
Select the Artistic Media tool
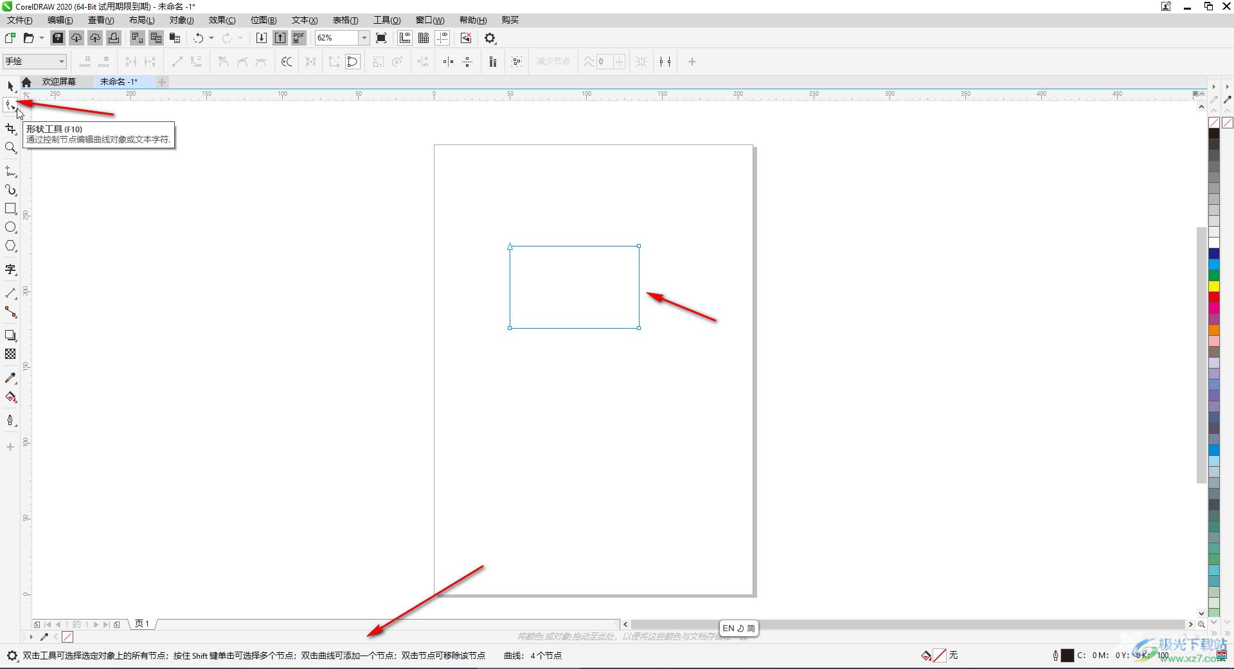click(x=10, y=190)
